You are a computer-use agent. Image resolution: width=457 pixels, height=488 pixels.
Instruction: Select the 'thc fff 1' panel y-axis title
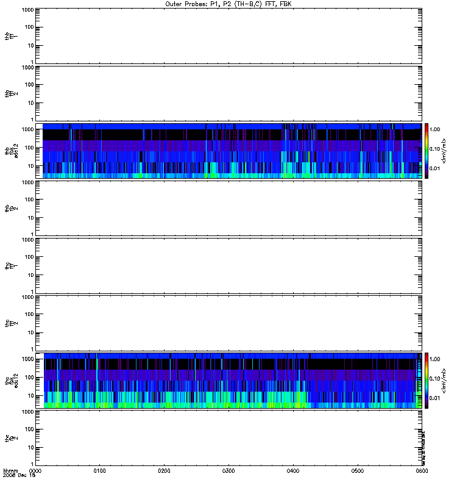point(11,266)
